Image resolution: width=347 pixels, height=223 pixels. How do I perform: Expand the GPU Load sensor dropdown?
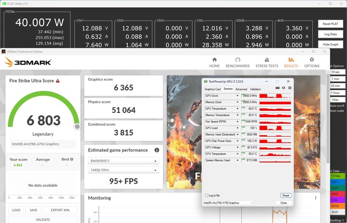pos(238,128)
